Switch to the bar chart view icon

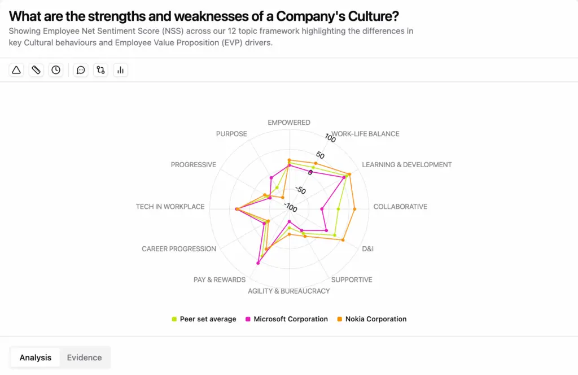[x=120, y=69]
